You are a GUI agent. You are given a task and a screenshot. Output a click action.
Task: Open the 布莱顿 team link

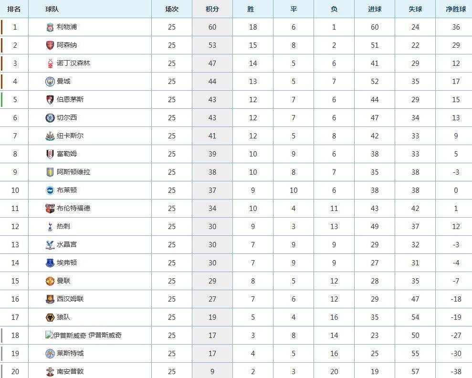click(x=67, y=190)
